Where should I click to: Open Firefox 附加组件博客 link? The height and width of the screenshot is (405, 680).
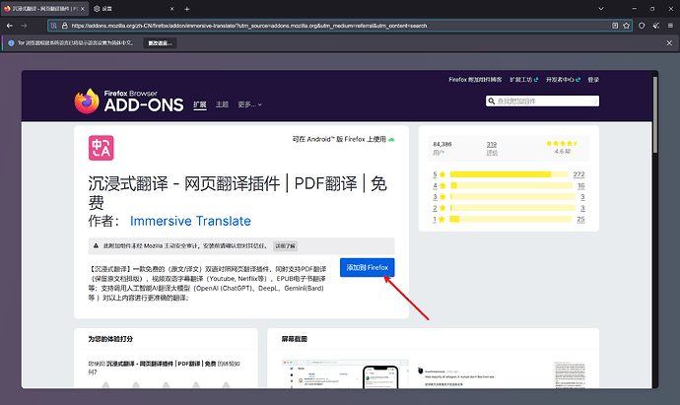(475, 80)
